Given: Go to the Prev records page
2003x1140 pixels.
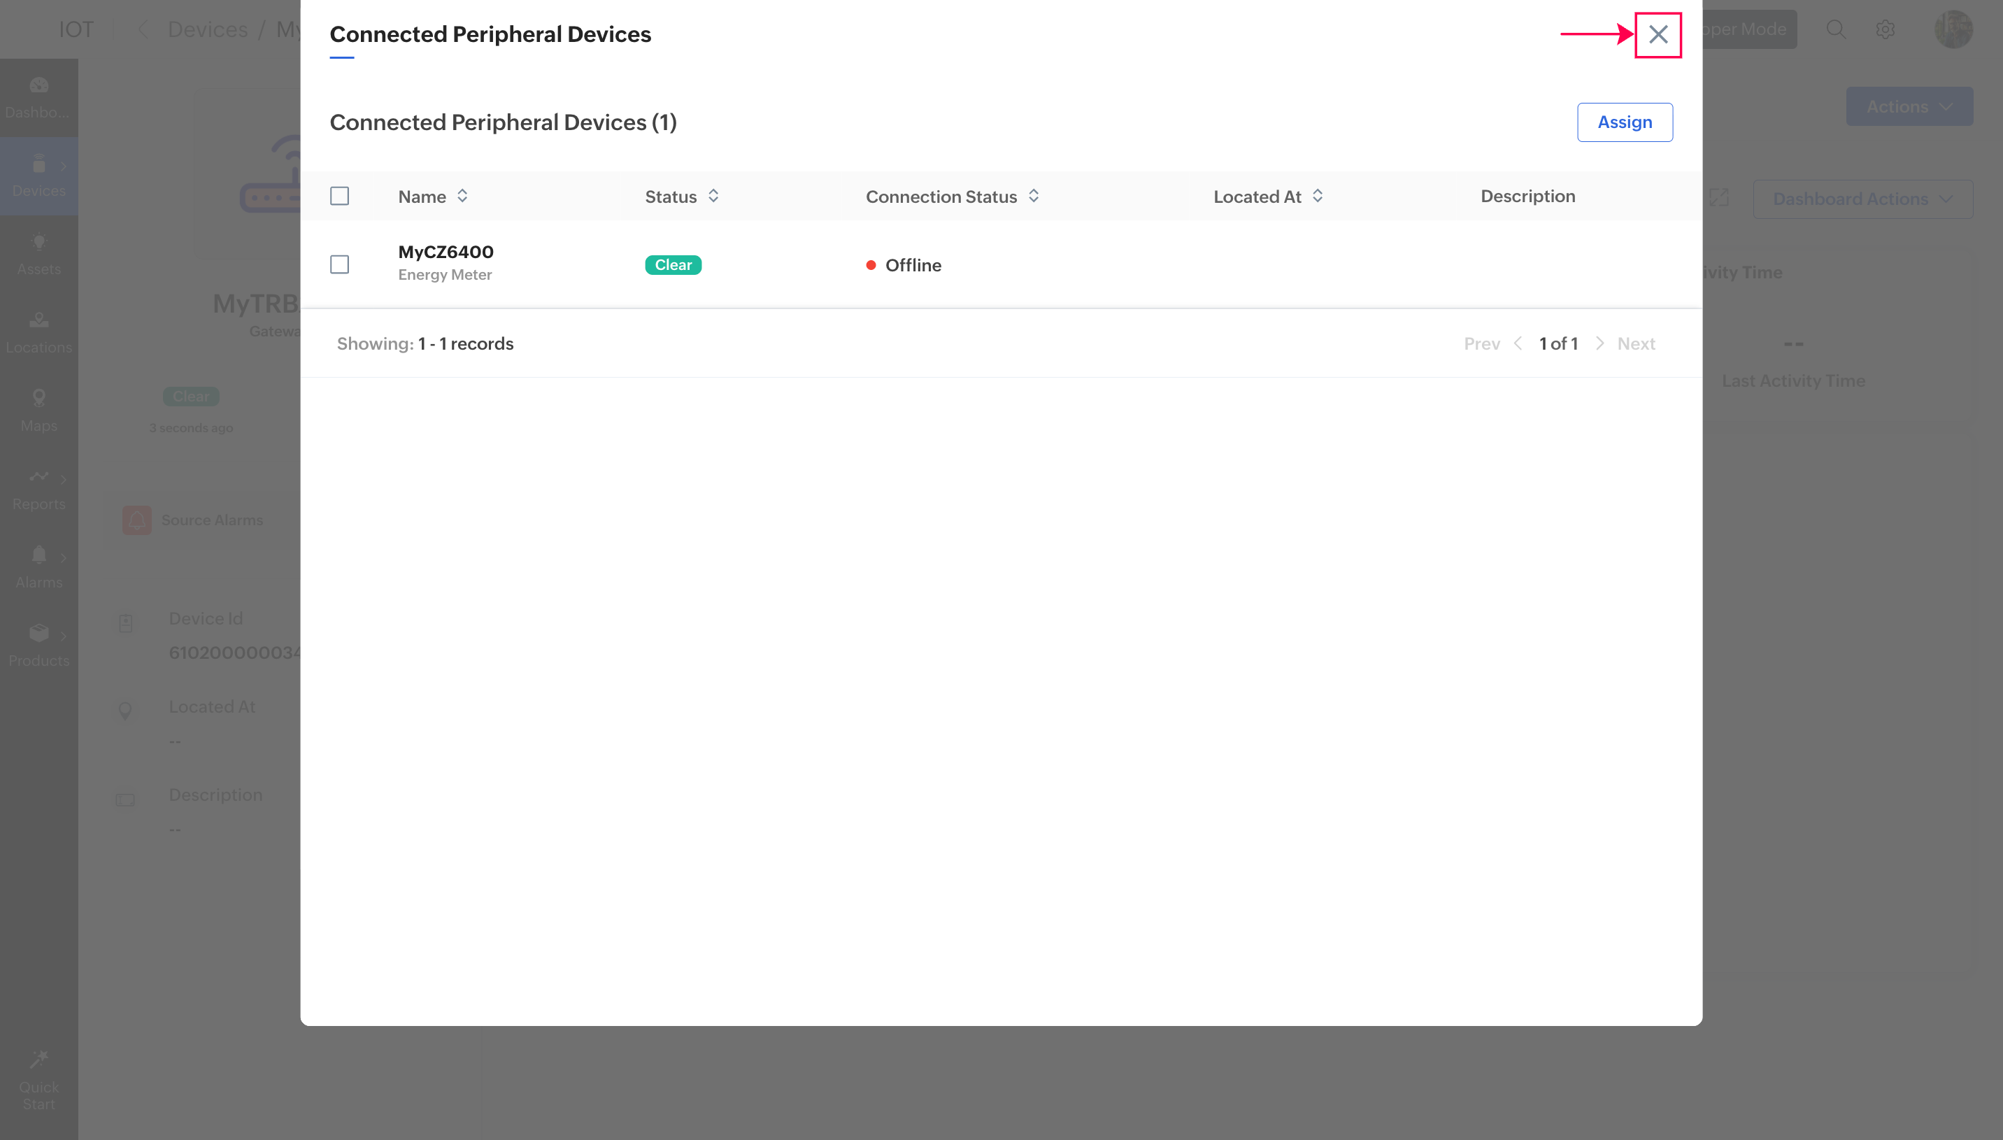Looking at the screenshot, I should pos(1482,343).
